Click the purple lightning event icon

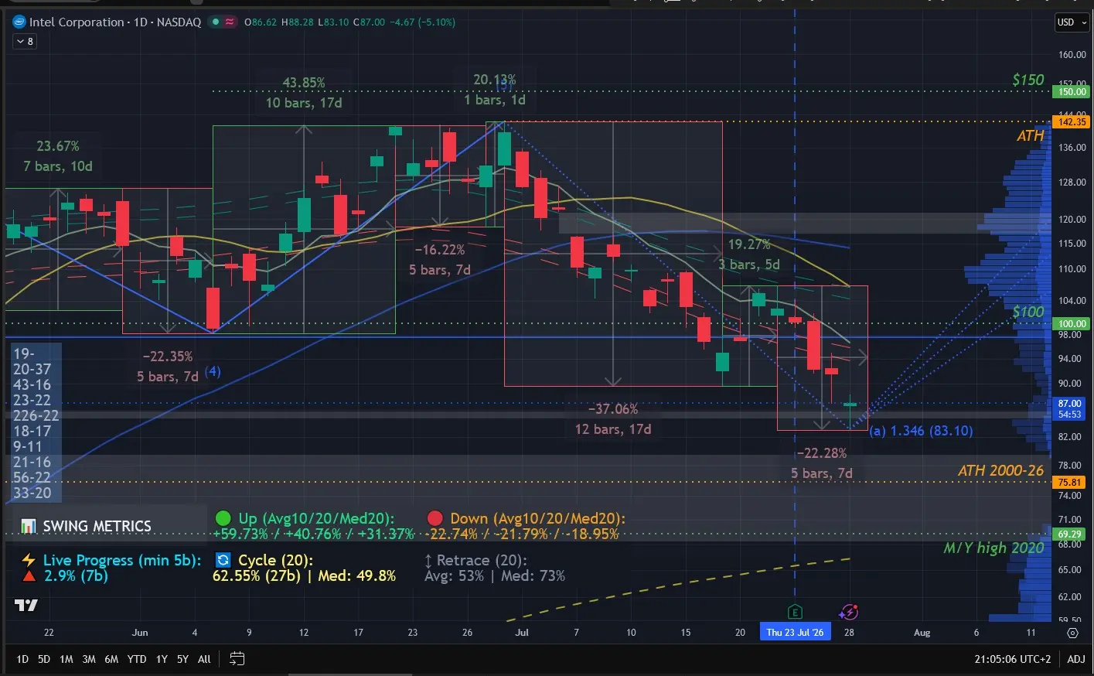click(849, 613)
